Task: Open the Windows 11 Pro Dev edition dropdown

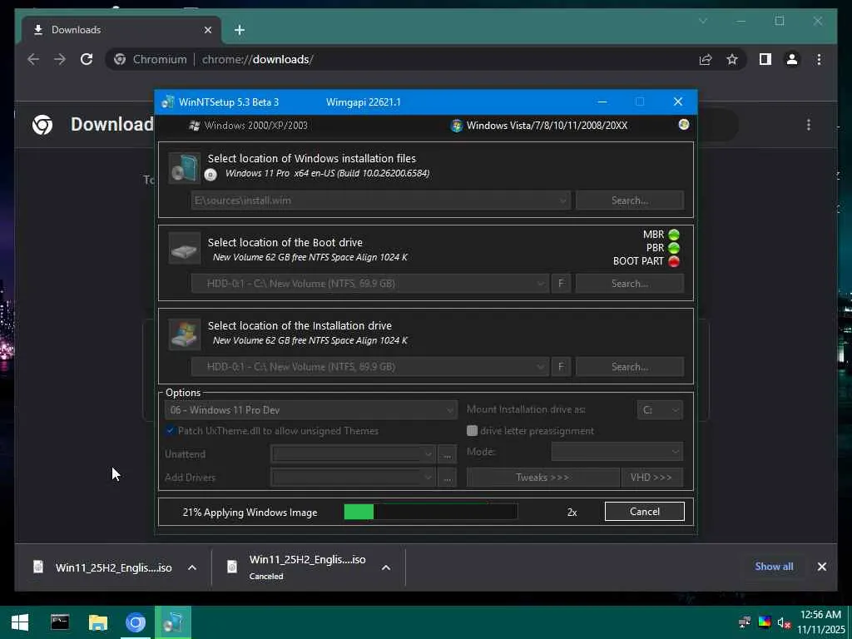Action: pyautogui.click(x=310, y=410)
